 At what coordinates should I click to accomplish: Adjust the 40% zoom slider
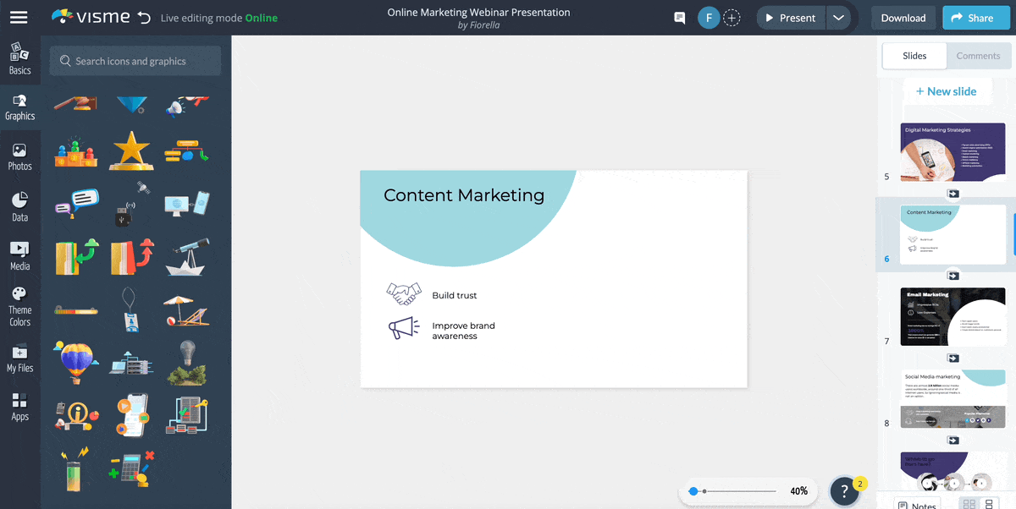[x=695, y=490]
